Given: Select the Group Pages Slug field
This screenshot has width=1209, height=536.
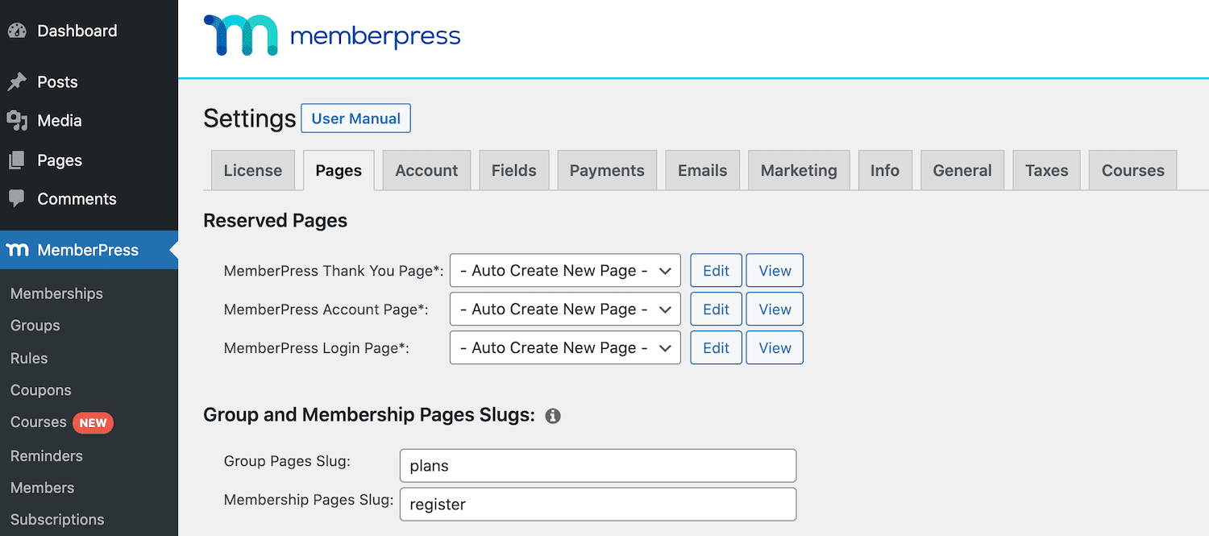Looking at the screenshot, I should coord(597,465).
